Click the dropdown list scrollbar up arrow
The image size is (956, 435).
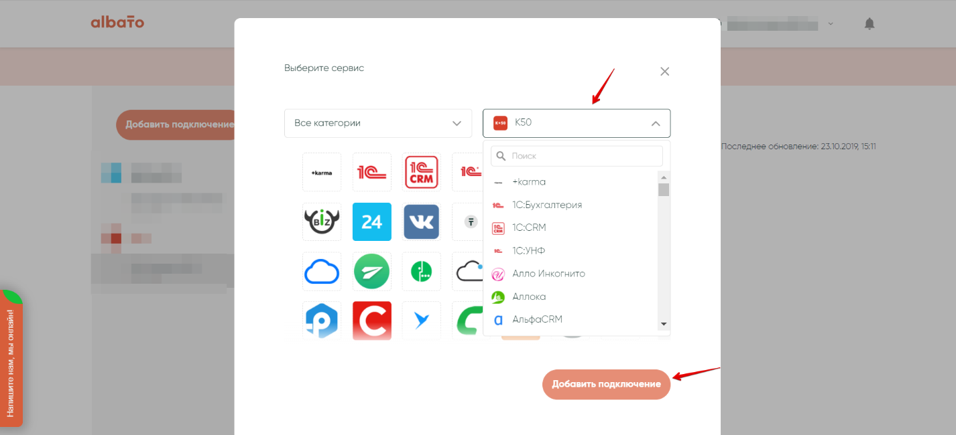664,177
